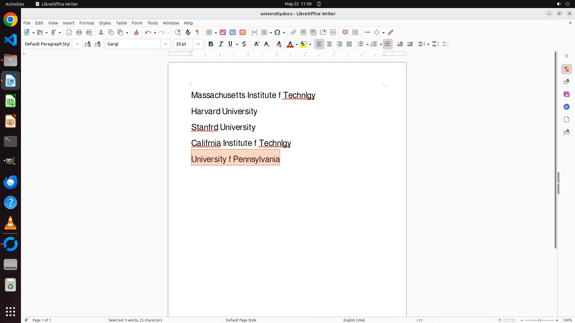Click the English (USA) language status field

pos(354,320)
